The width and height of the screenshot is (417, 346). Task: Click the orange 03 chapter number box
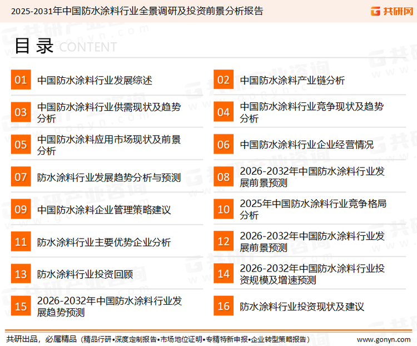click(21, 112)
